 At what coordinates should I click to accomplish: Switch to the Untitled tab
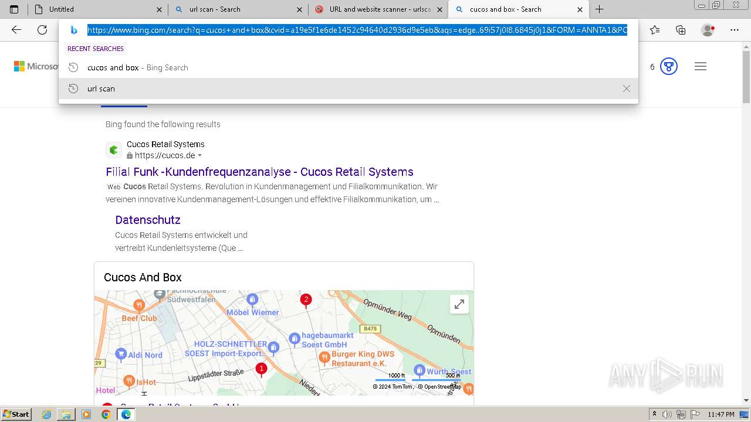pyautogui.click(x=97, y=9)
